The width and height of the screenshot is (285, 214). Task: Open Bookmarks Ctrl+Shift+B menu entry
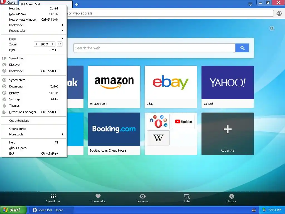pyautogui.click(x=34, y=71)
